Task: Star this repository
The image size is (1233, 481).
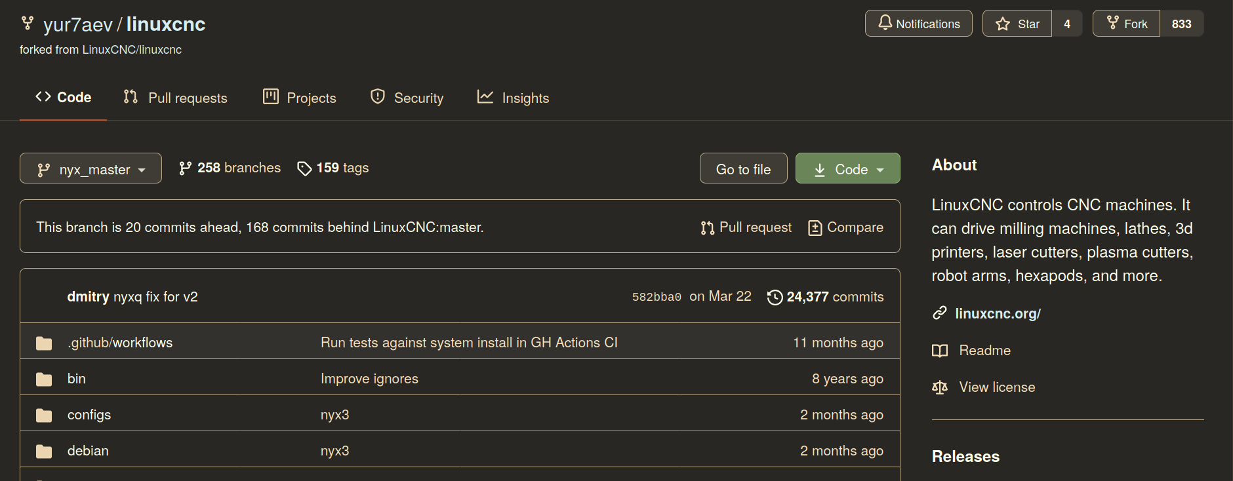Action: (x=1017, y=24)
